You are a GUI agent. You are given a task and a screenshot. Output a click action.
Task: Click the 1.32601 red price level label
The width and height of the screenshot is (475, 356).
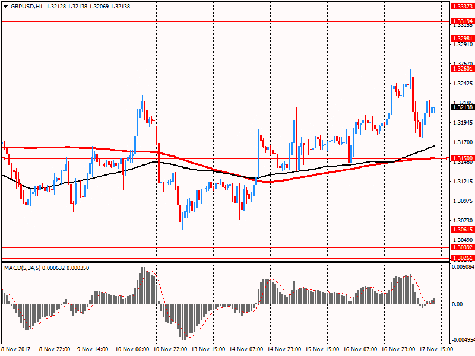463,69
